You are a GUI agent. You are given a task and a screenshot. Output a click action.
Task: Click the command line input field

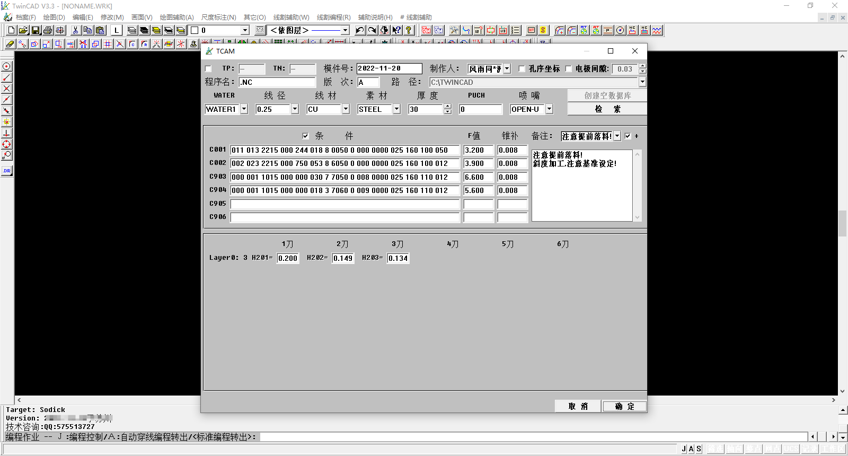533,437
